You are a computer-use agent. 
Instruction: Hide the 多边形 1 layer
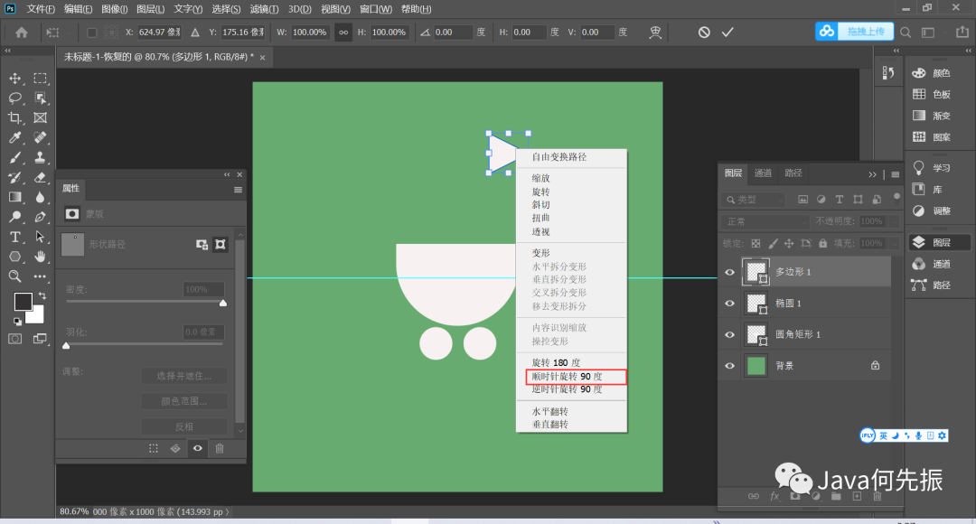tap(729, 272)
